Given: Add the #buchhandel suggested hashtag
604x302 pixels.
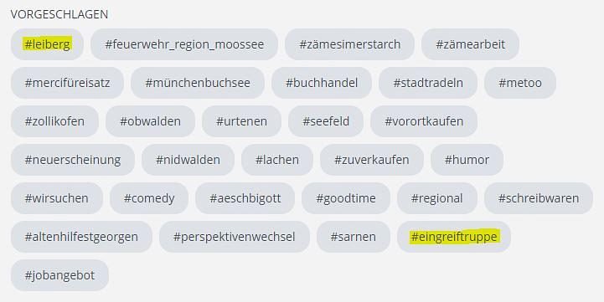Looking at the screenshot, I should (x=322, y=83).
